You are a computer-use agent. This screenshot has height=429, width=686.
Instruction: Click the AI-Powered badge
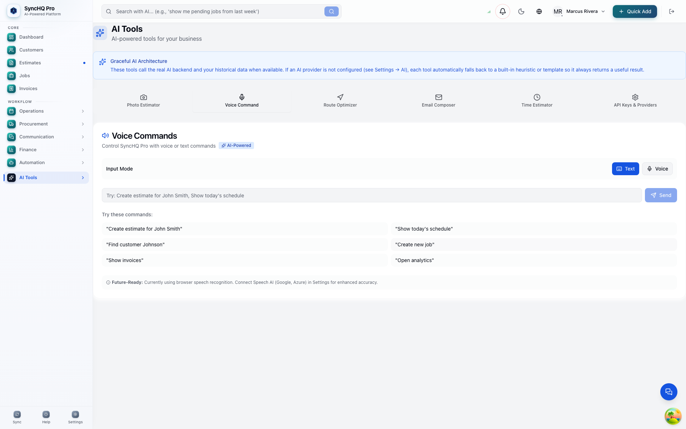tap(236, 146)
